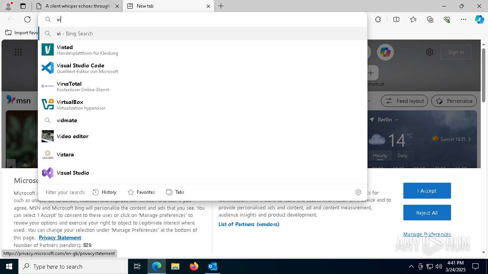
Task: Open Settings and more ellipsis menu
Action: (x=464, y=19)
